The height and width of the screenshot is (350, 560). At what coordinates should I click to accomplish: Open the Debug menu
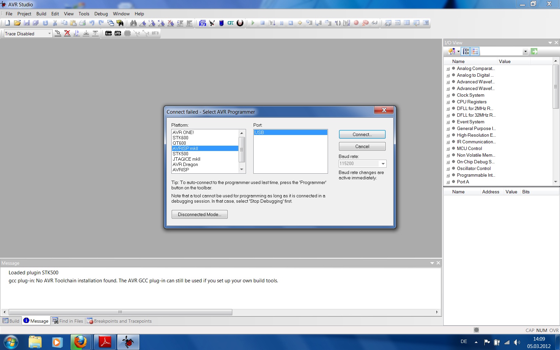[x=101, y=14]
